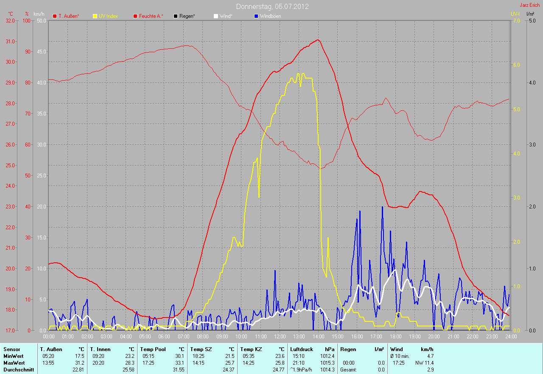Click the black Regen legend swatch
The height and width of the screenshot is (374, 543).
(176, 16)
